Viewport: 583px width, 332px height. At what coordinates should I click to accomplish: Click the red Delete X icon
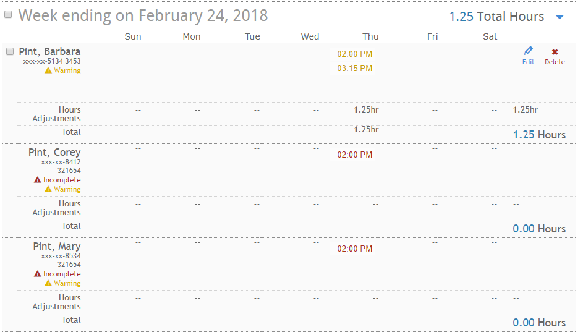tap(555, 53)
